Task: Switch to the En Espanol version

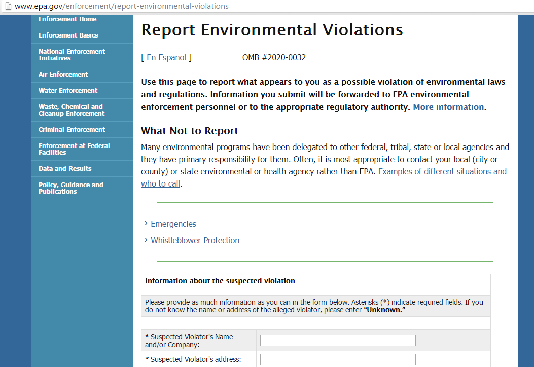Action: click(x=166, y=58)
